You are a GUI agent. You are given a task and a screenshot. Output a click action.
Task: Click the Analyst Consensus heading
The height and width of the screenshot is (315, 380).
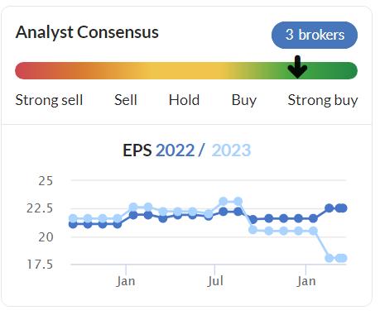click(87, 32)
